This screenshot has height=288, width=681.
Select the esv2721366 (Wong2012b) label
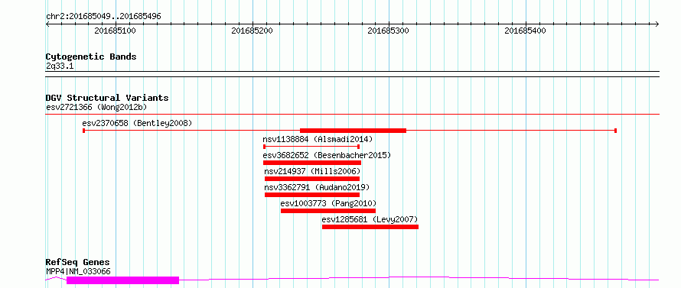pyautogui.click(x=98, y=107)
